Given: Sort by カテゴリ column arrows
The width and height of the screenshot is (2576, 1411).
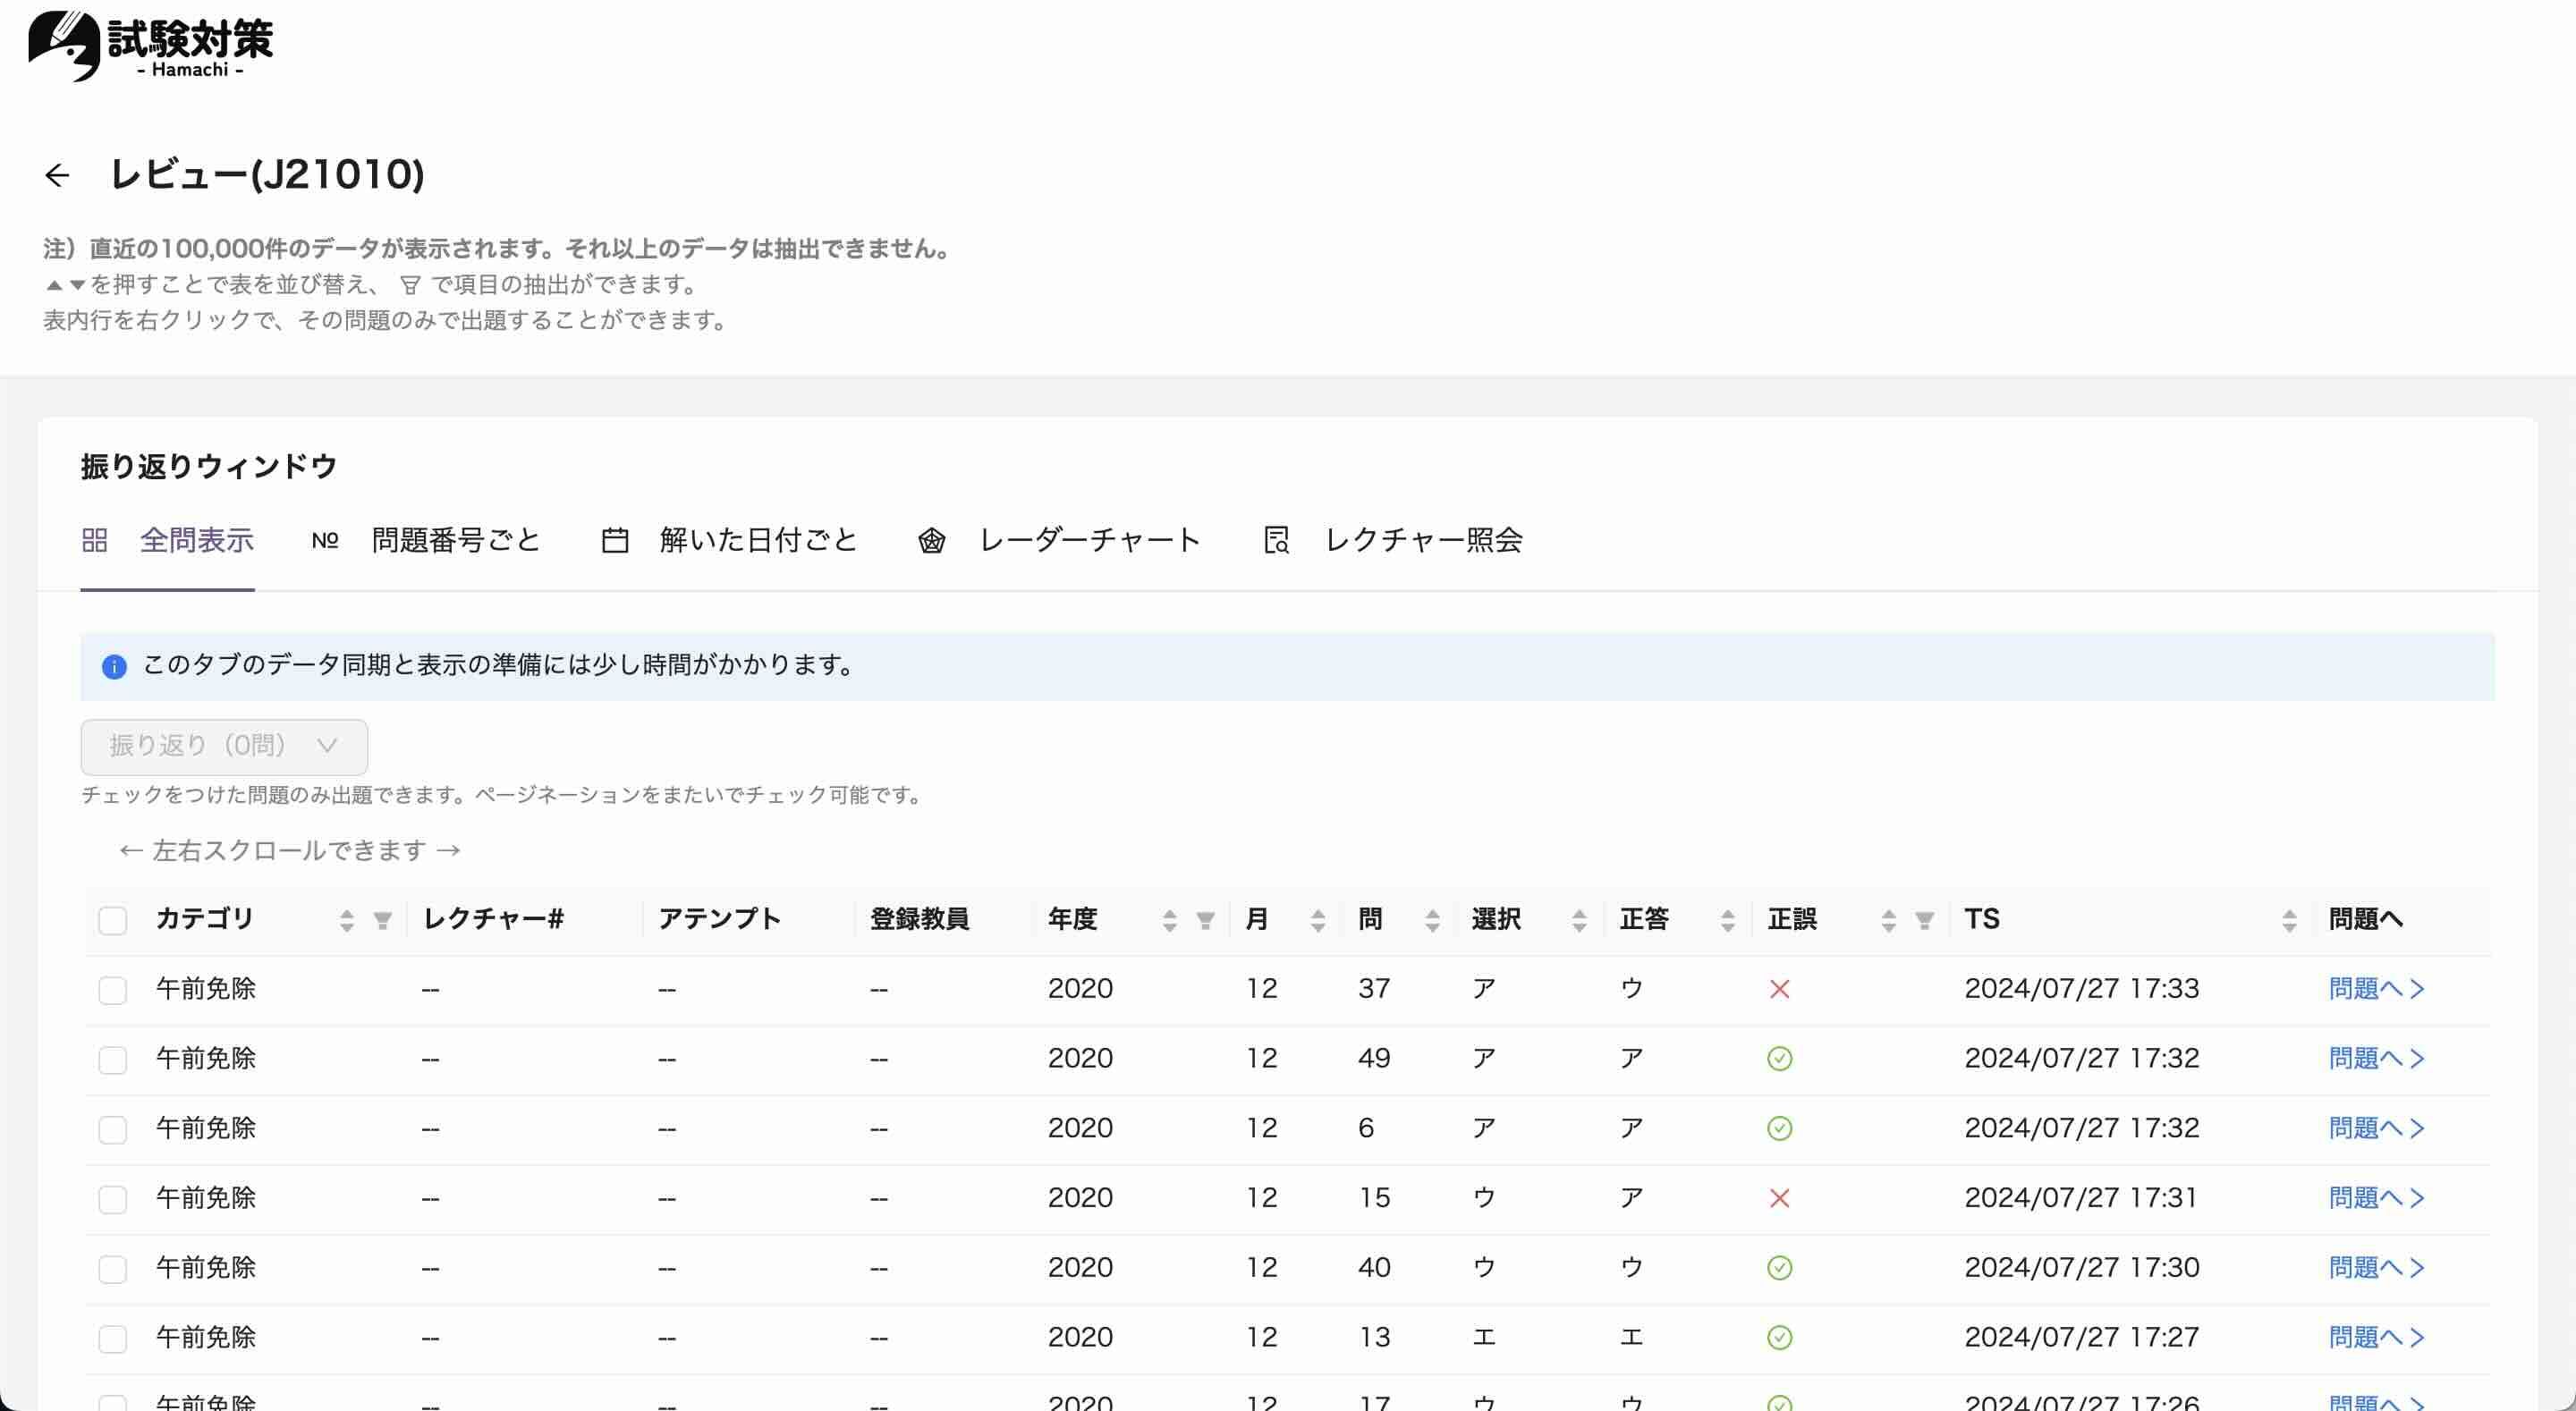Looking at the screenshot, I should coord(346,921).
